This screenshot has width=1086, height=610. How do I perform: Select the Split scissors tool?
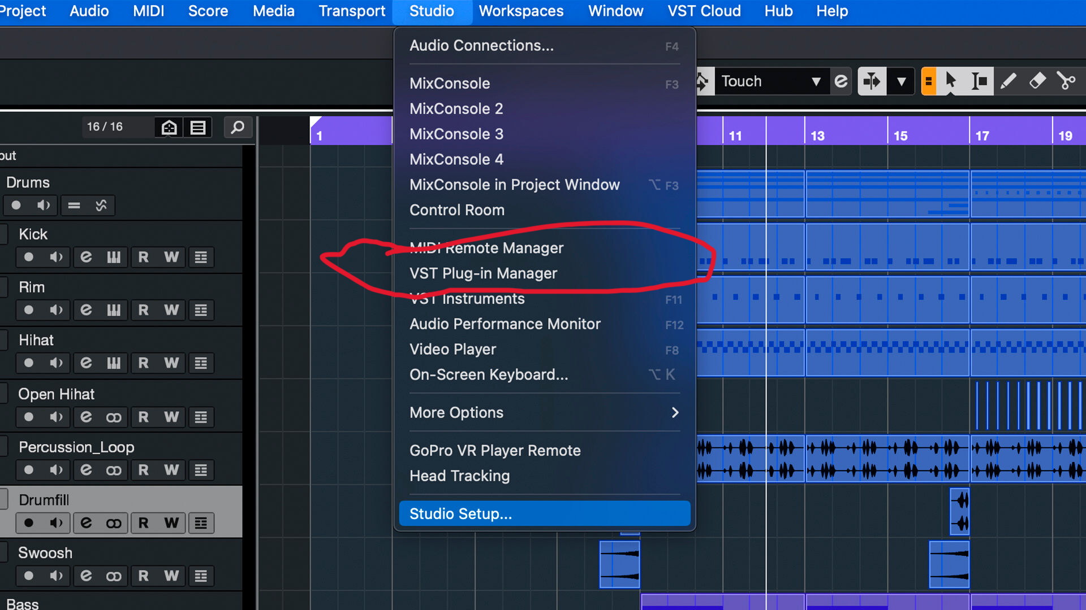click(x=1066, y=81)
